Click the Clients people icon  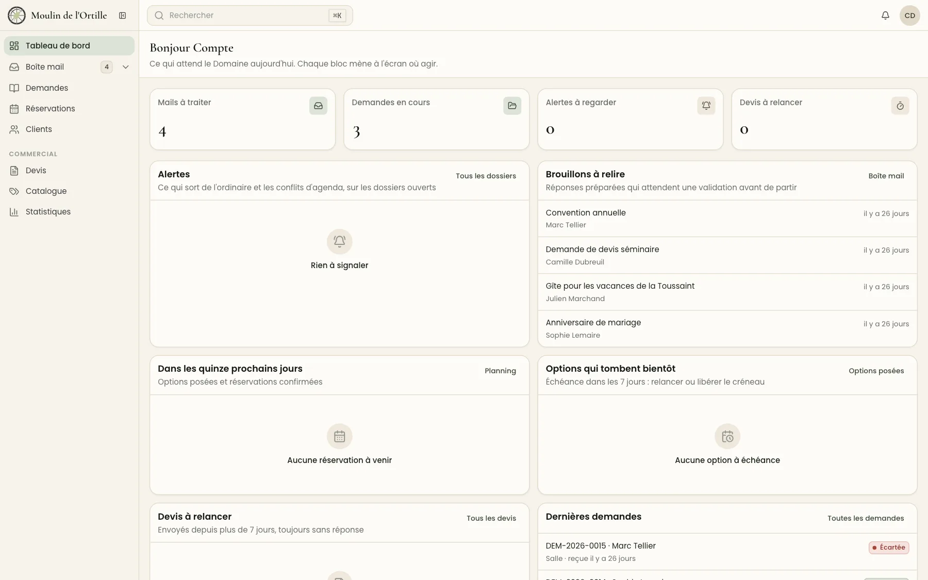tap(14, 129)
